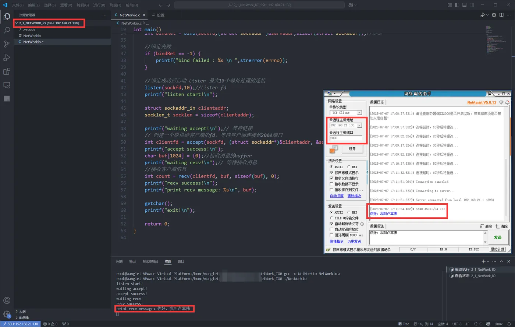The image size is (515, 327).
Task: Click the gear icon in editor toolbar
Action: [x=494, y=15]
